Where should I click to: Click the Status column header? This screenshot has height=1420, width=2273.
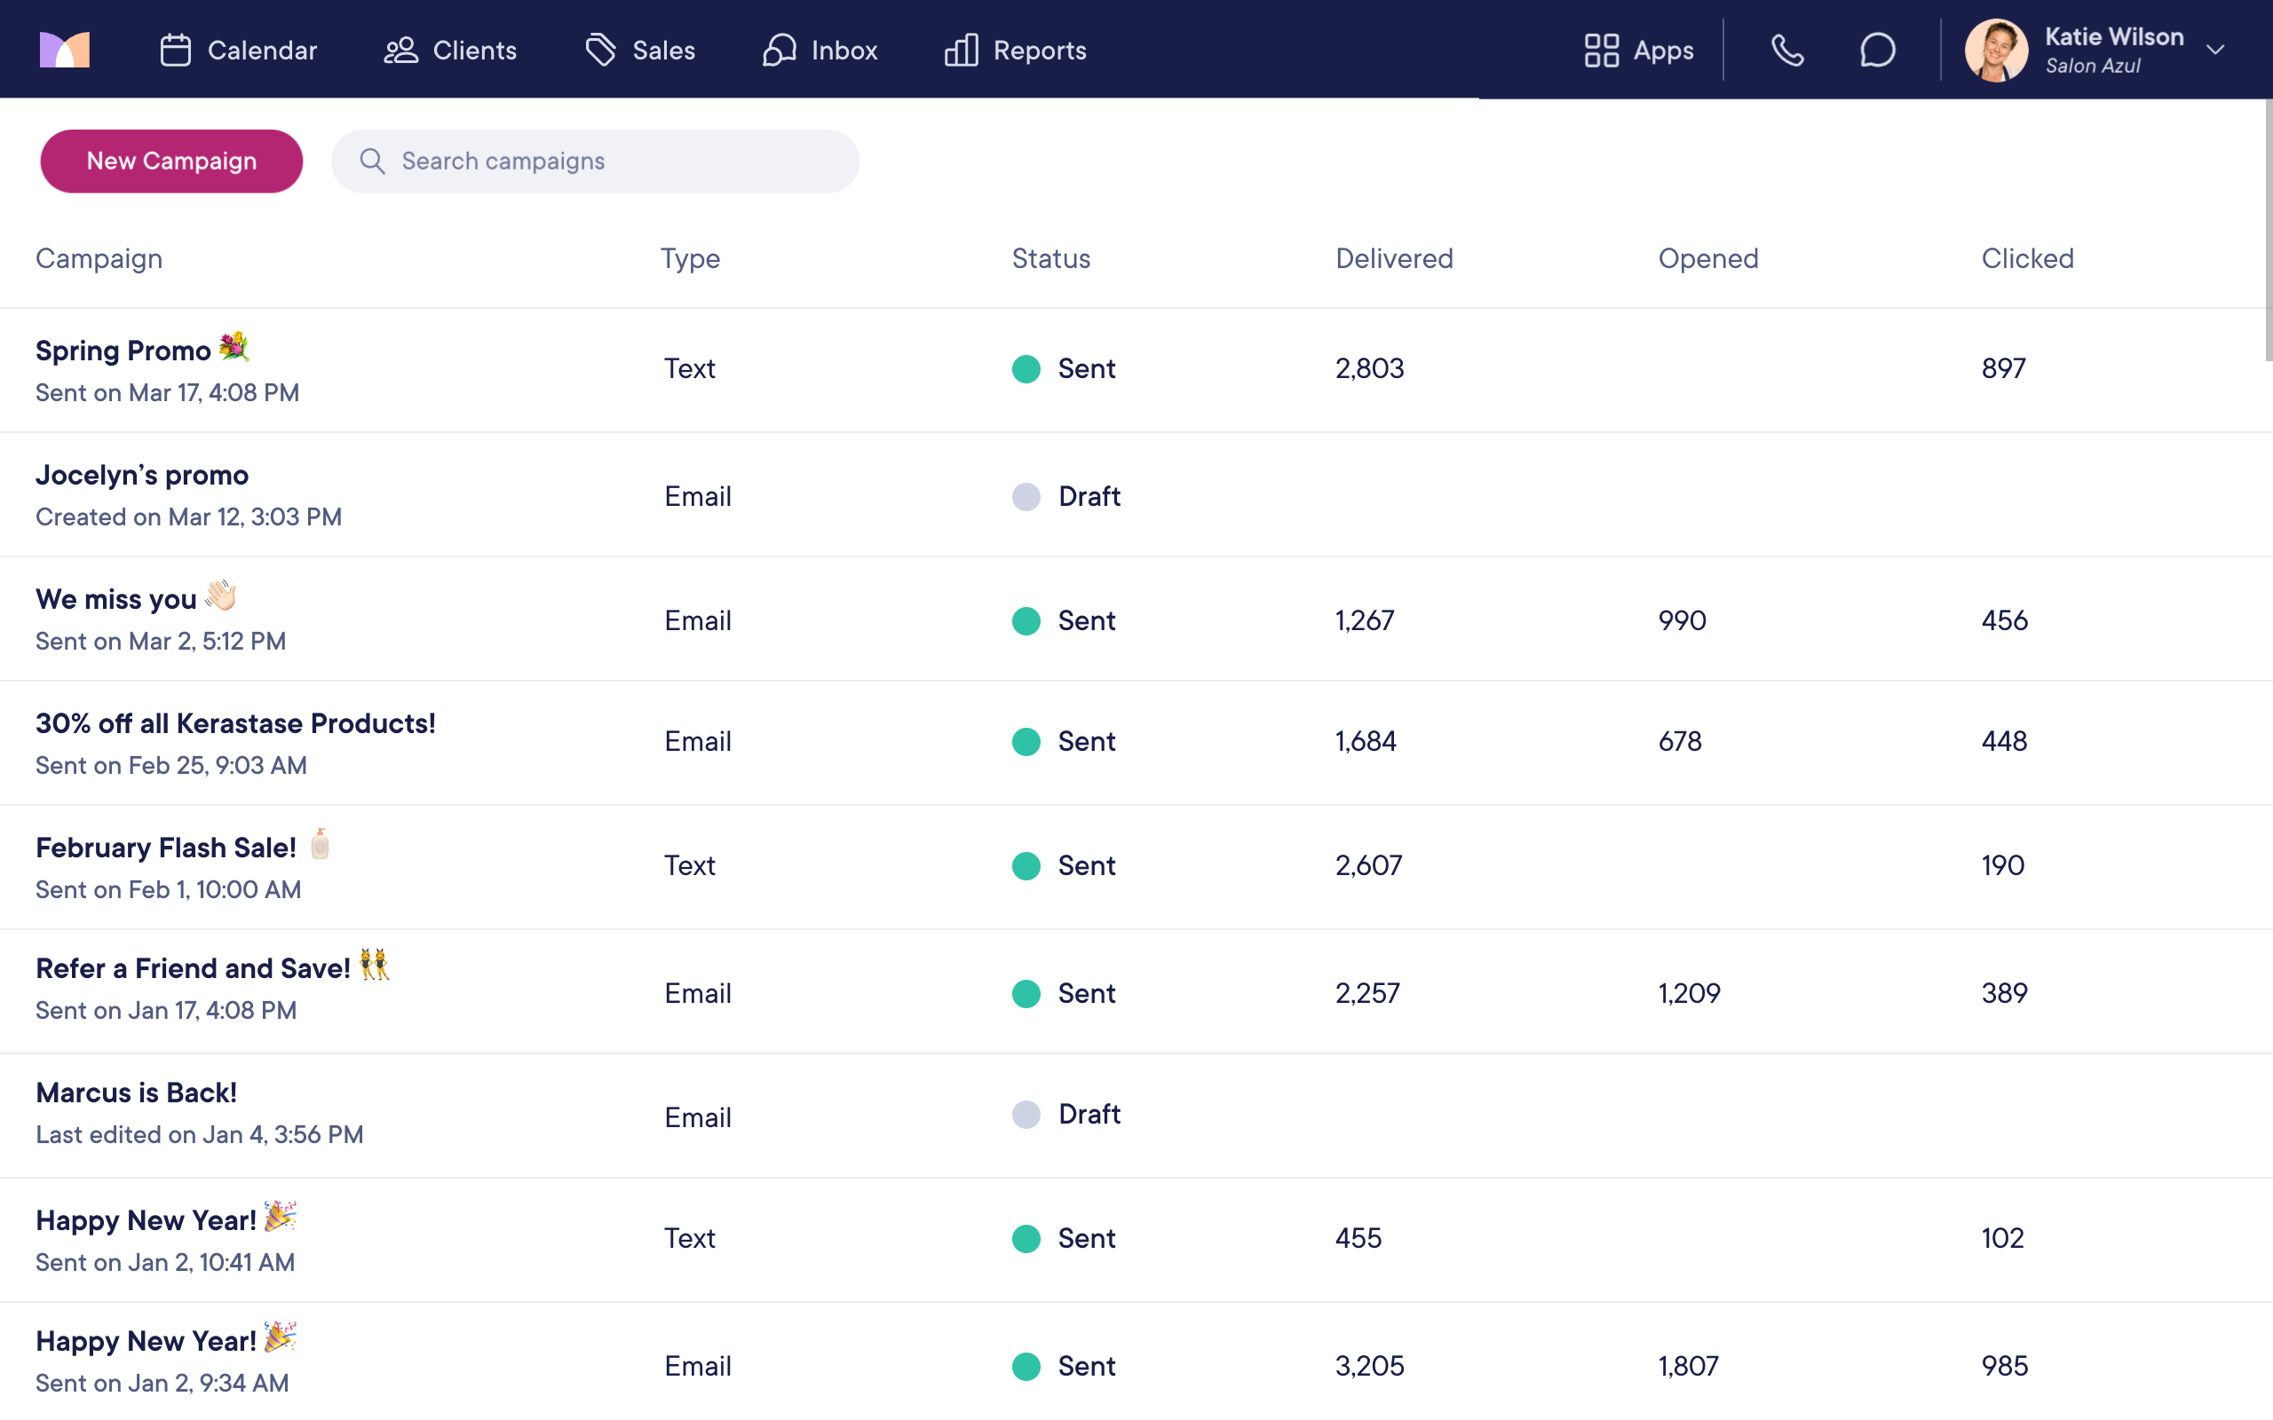click(1050, 258)
